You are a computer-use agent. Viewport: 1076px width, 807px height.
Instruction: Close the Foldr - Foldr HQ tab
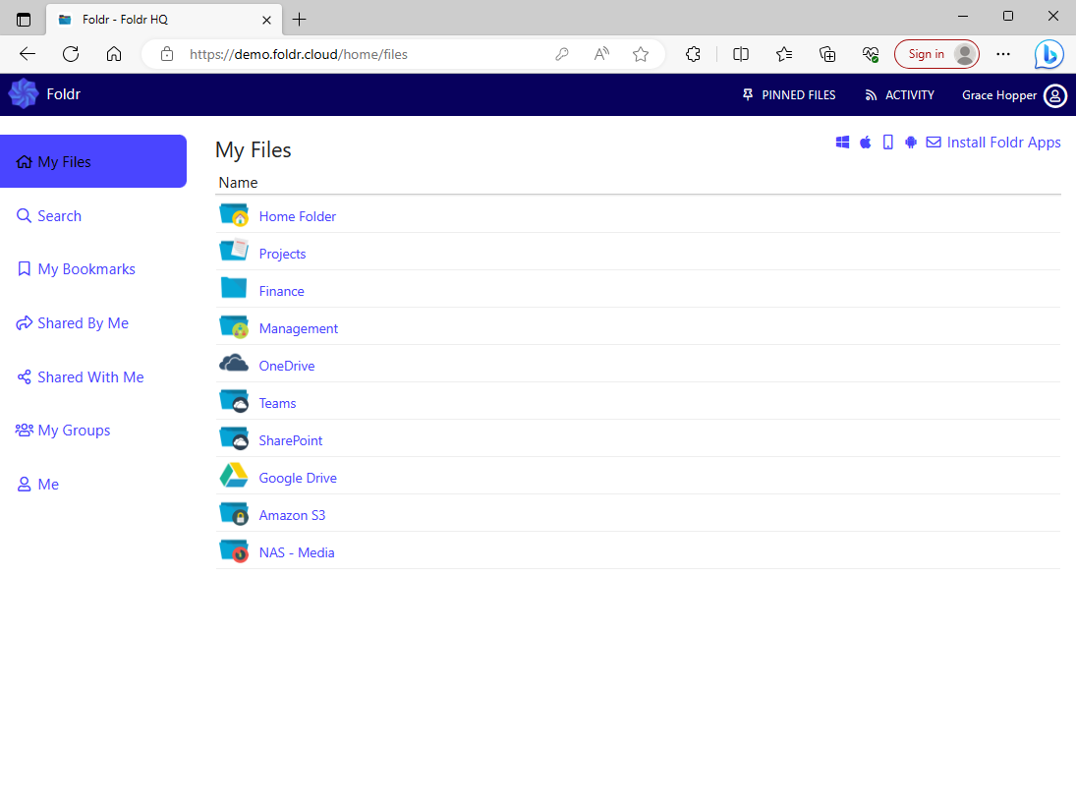(x=267, y=20)
